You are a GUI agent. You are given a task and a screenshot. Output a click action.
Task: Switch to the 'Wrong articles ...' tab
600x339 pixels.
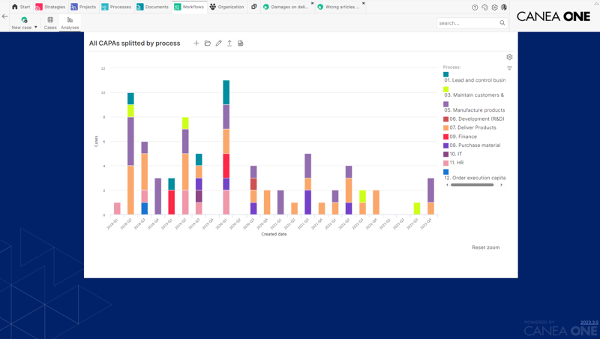point(338,7)
